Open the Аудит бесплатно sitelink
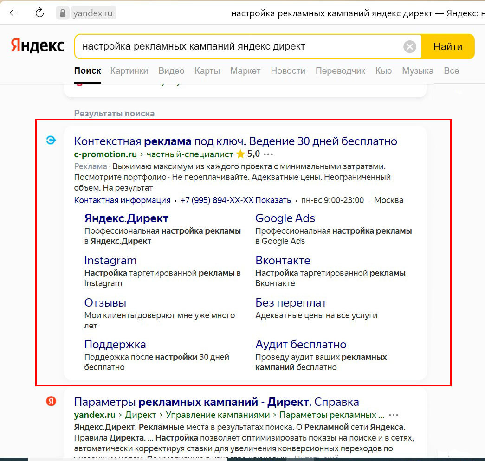Screen dimensions: 485x461 [301, 345]
